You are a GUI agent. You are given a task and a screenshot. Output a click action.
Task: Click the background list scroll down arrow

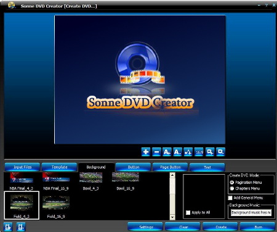[x=172, y=217]
